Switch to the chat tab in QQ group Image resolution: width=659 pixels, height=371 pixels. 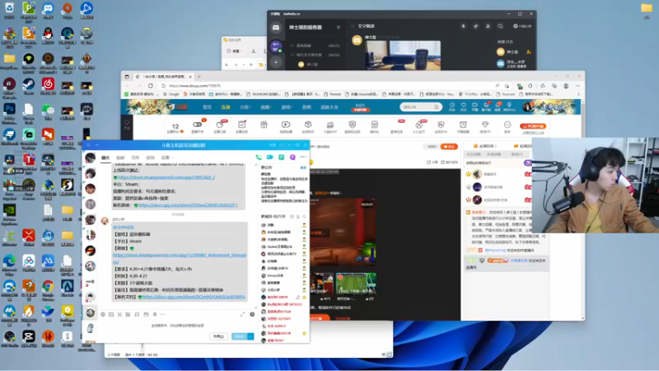(x=105, y=157)
